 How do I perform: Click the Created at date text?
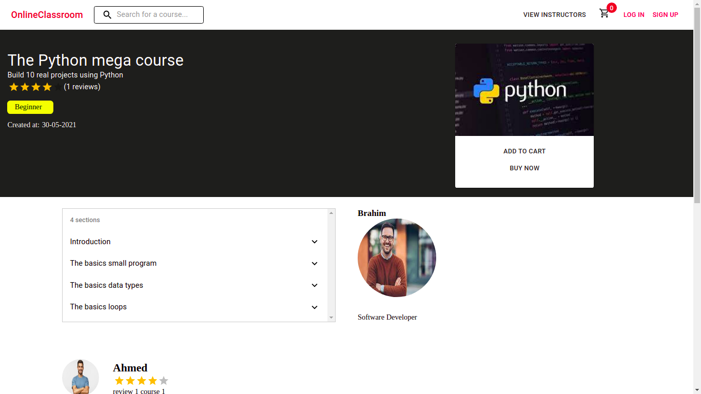tap(42, 125)
